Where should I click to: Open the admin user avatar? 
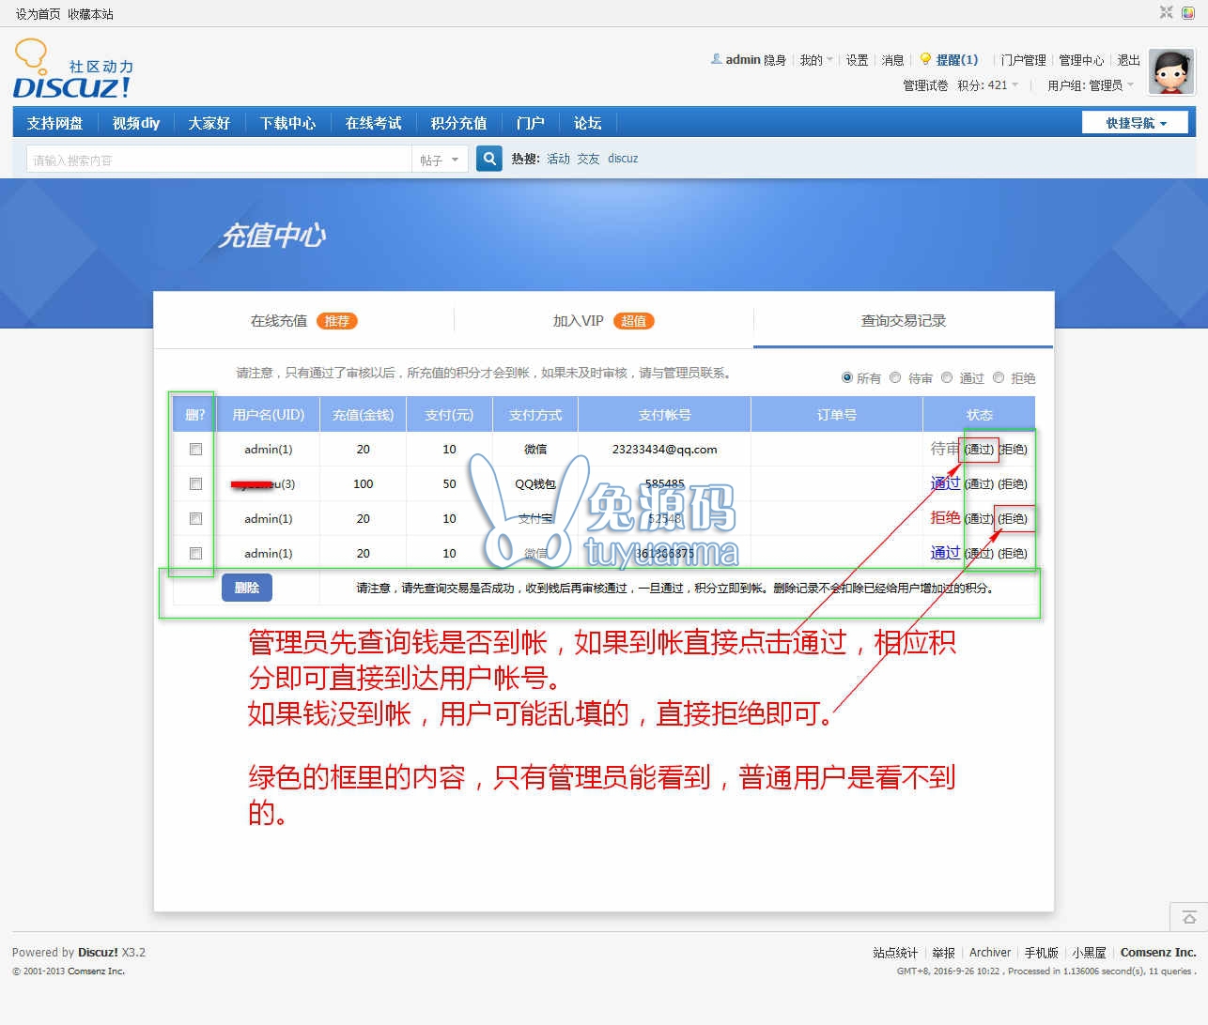1171,72
